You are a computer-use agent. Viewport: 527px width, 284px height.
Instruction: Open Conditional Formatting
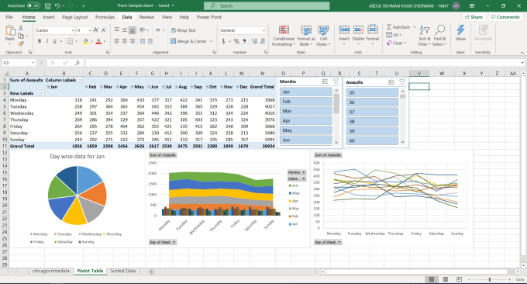[x=284, y=36]
